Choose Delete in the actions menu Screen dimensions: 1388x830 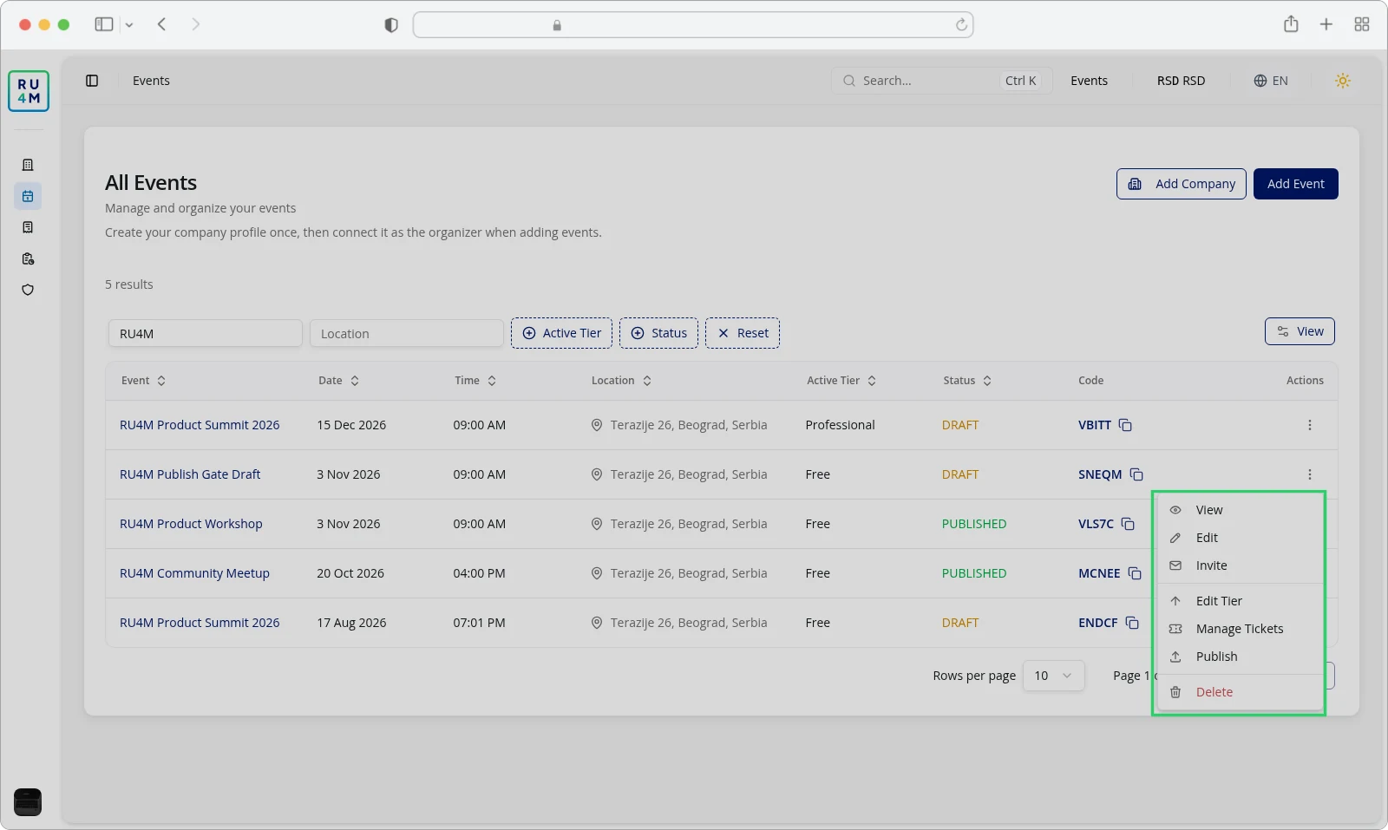pyautogui.click(x=1239, y=692)
